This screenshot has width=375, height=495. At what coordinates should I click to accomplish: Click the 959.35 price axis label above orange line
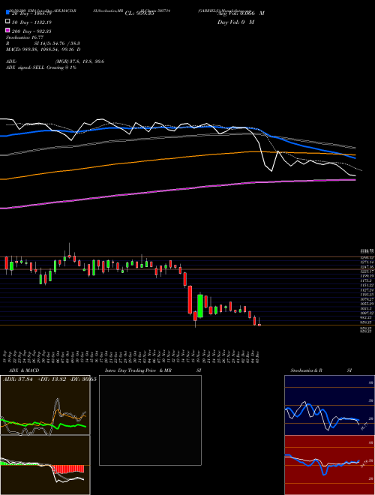[365, 322]
